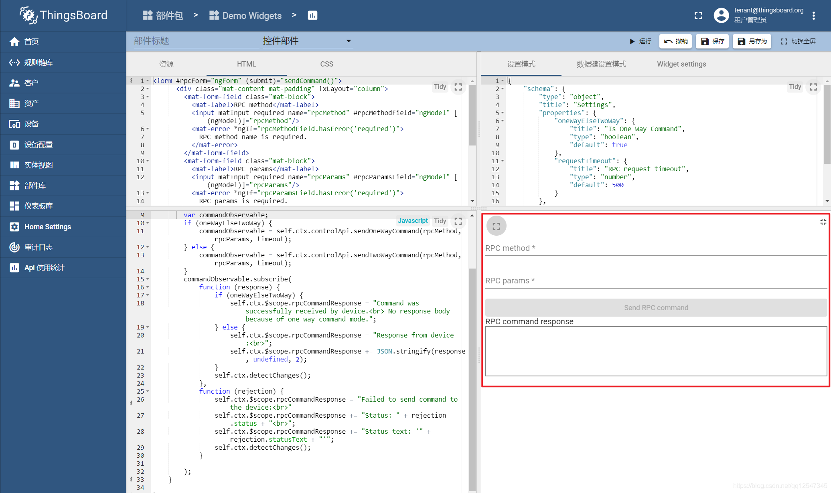Image resolution: width=831 pixels, height=493 pixels.
Task: Expand the settings schema editor fullscreen
Action: coord(813,87)
